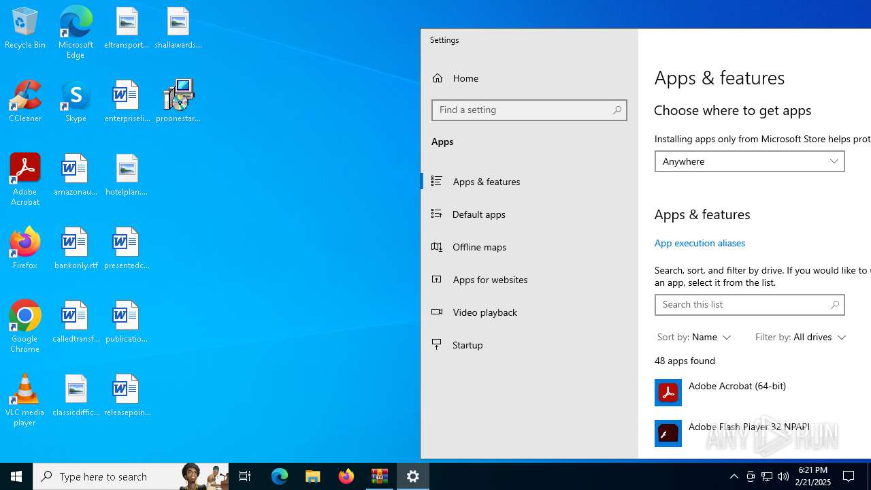The height and width of the screenshot is (490, 871).
Task: Click the Find a setting search field
Action: [529, 110]
